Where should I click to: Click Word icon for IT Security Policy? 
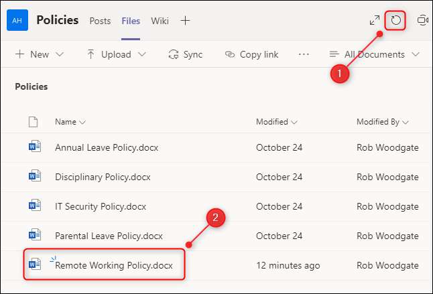[34, 206]
